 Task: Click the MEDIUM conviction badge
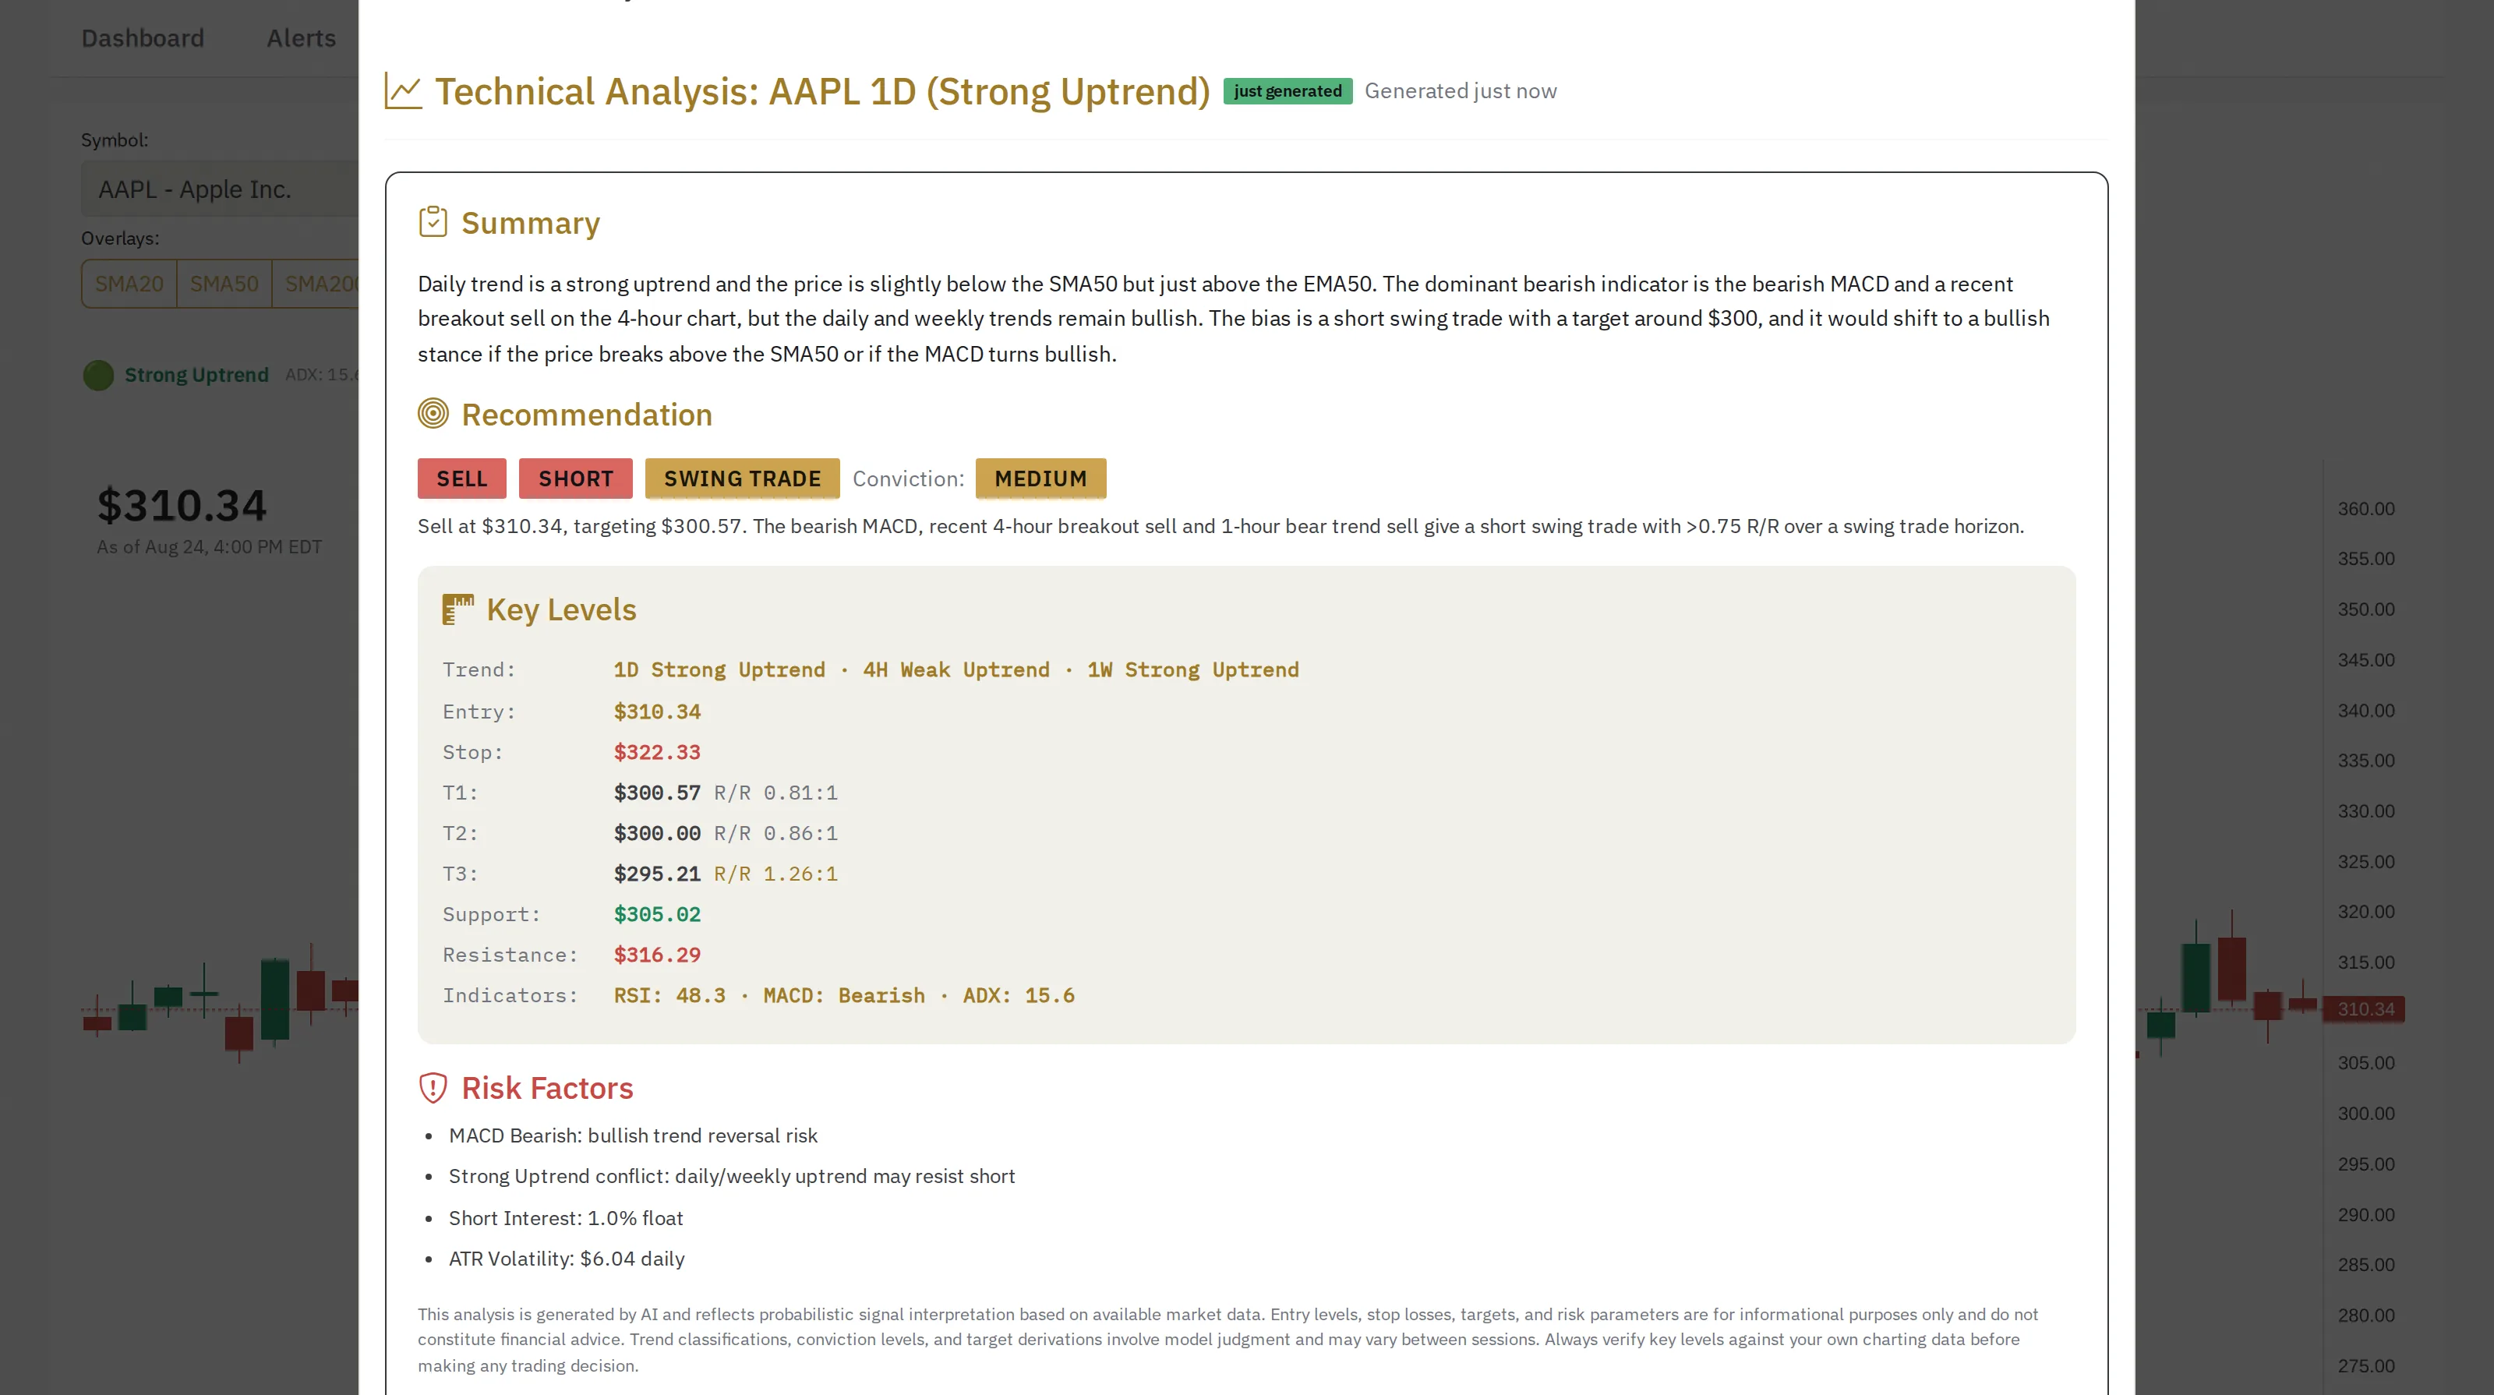coord(1040,479)
